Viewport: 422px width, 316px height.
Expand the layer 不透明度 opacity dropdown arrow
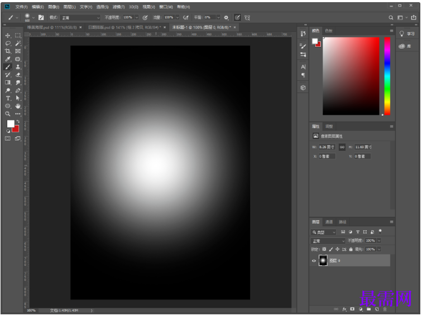click(x=379, y=241)
